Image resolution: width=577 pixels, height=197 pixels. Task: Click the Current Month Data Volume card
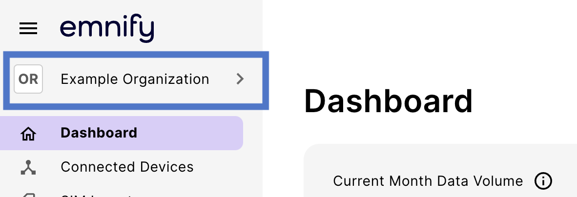pyautogui.click(x=440, y=171)
